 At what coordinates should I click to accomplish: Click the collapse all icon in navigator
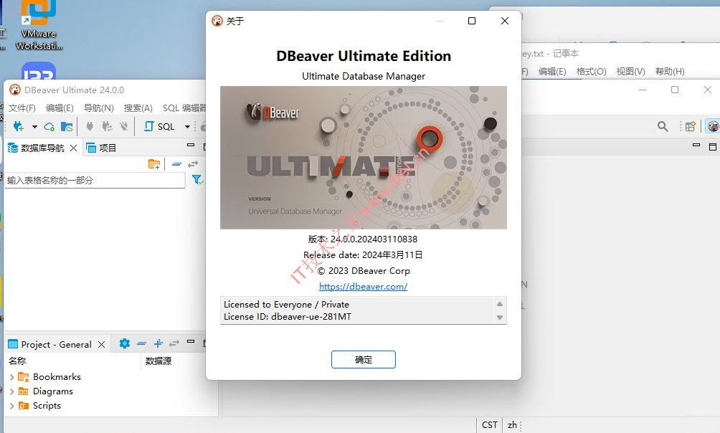[177, 164]
